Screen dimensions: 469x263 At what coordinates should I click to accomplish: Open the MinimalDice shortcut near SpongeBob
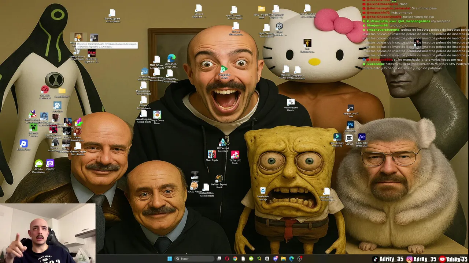tap(326, 194)
